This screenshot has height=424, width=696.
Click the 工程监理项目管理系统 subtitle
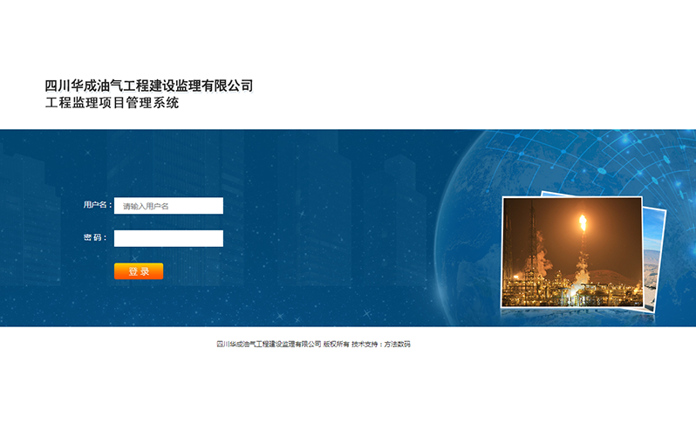[x=112, y=103]
